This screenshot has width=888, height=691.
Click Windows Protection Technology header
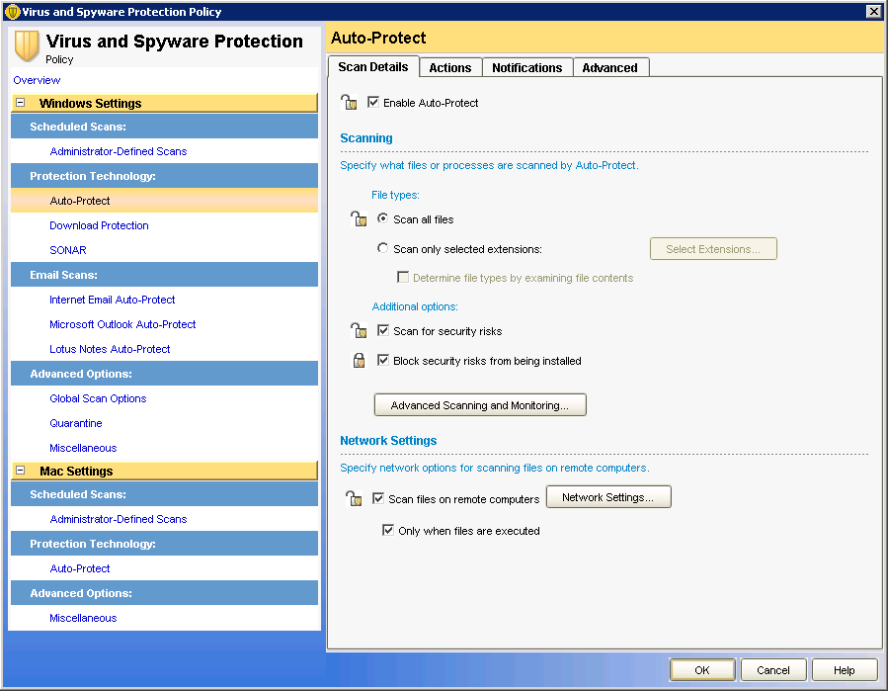coord(164,176)
